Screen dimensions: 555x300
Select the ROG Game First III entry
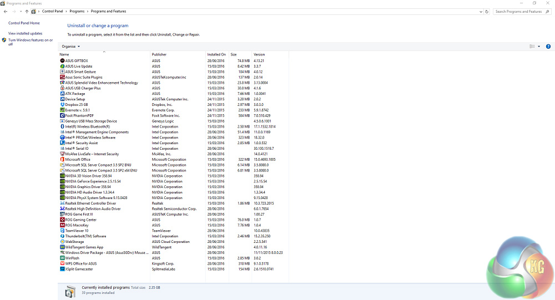tap(173, 215)
